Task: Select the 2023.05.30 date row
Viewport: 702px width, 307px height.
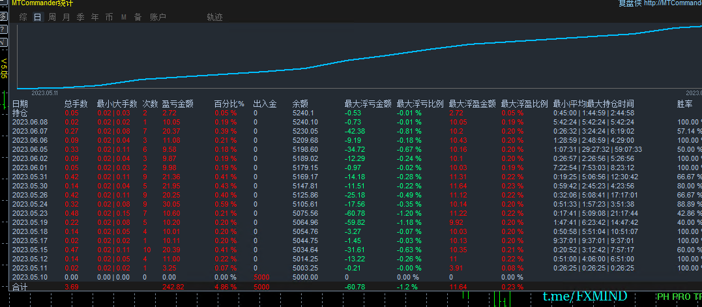Action: tap(29, 186)
